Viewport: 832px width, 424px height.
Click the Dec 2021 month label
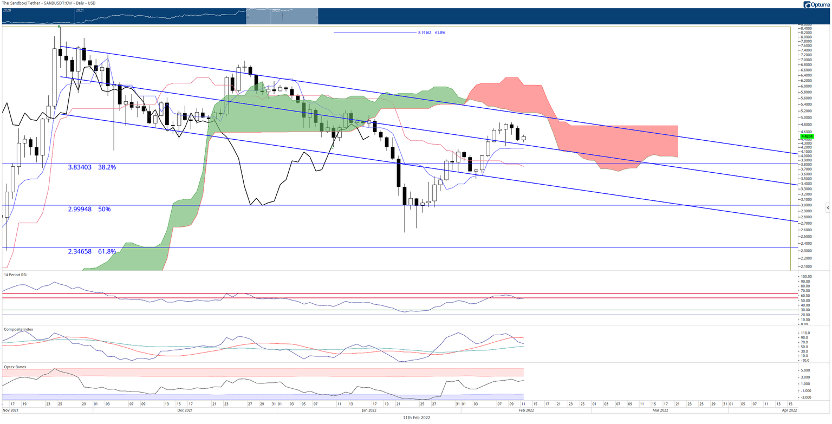(x=185, y=410)
